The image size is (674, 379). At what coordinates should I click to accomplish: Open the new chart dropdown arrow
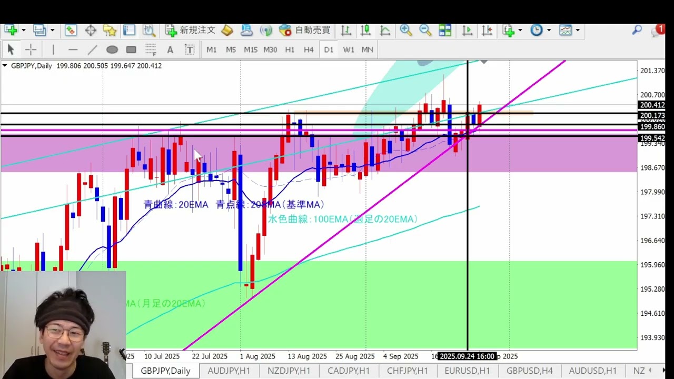click(23, 30)
